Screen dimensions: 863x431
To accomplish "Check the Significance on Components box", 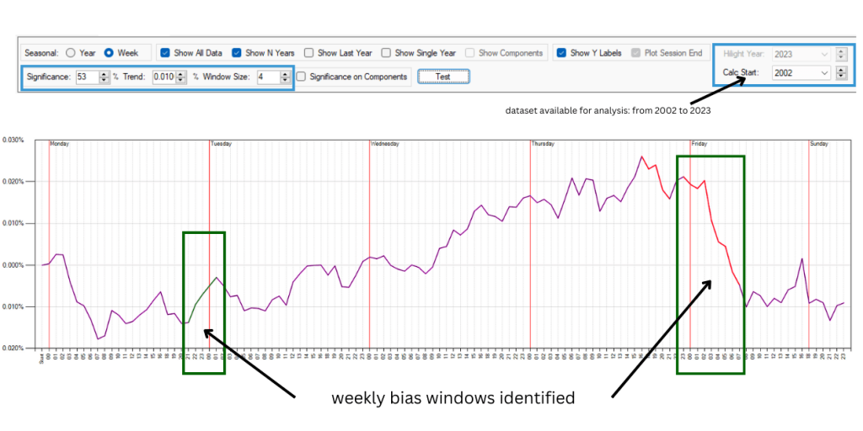I will coord(301,77).
